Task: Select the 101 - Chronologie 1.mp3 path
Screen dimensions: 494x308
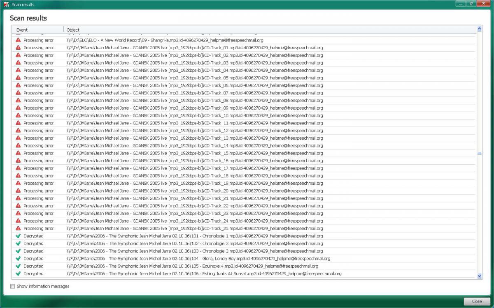Action: click(195, 236)
